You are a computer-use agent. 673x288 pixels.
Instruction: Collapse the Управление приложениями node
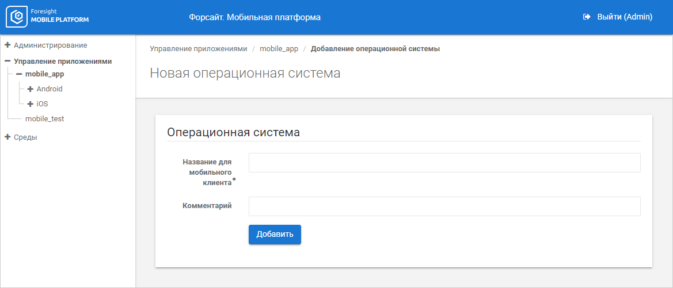8,61
